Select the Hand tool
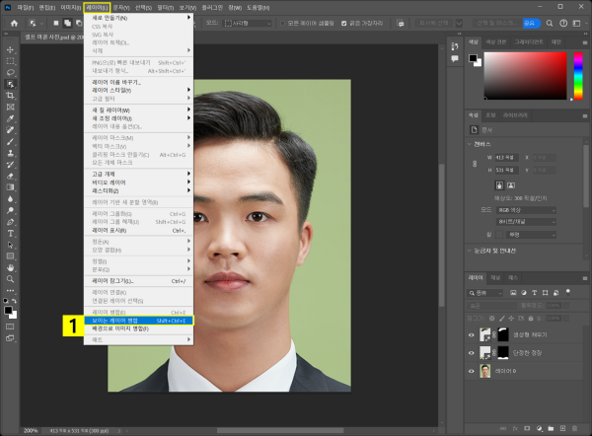Viewport: 592px width, 436px height. pyautogui.click(x=10, y=266)
